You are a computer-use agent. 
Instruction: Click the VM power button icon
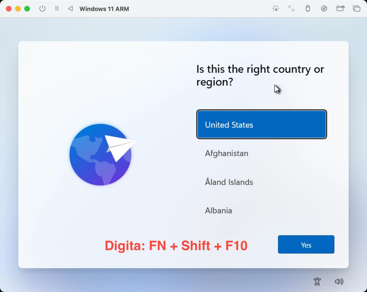pyautogui.click(x=42, y=9)
